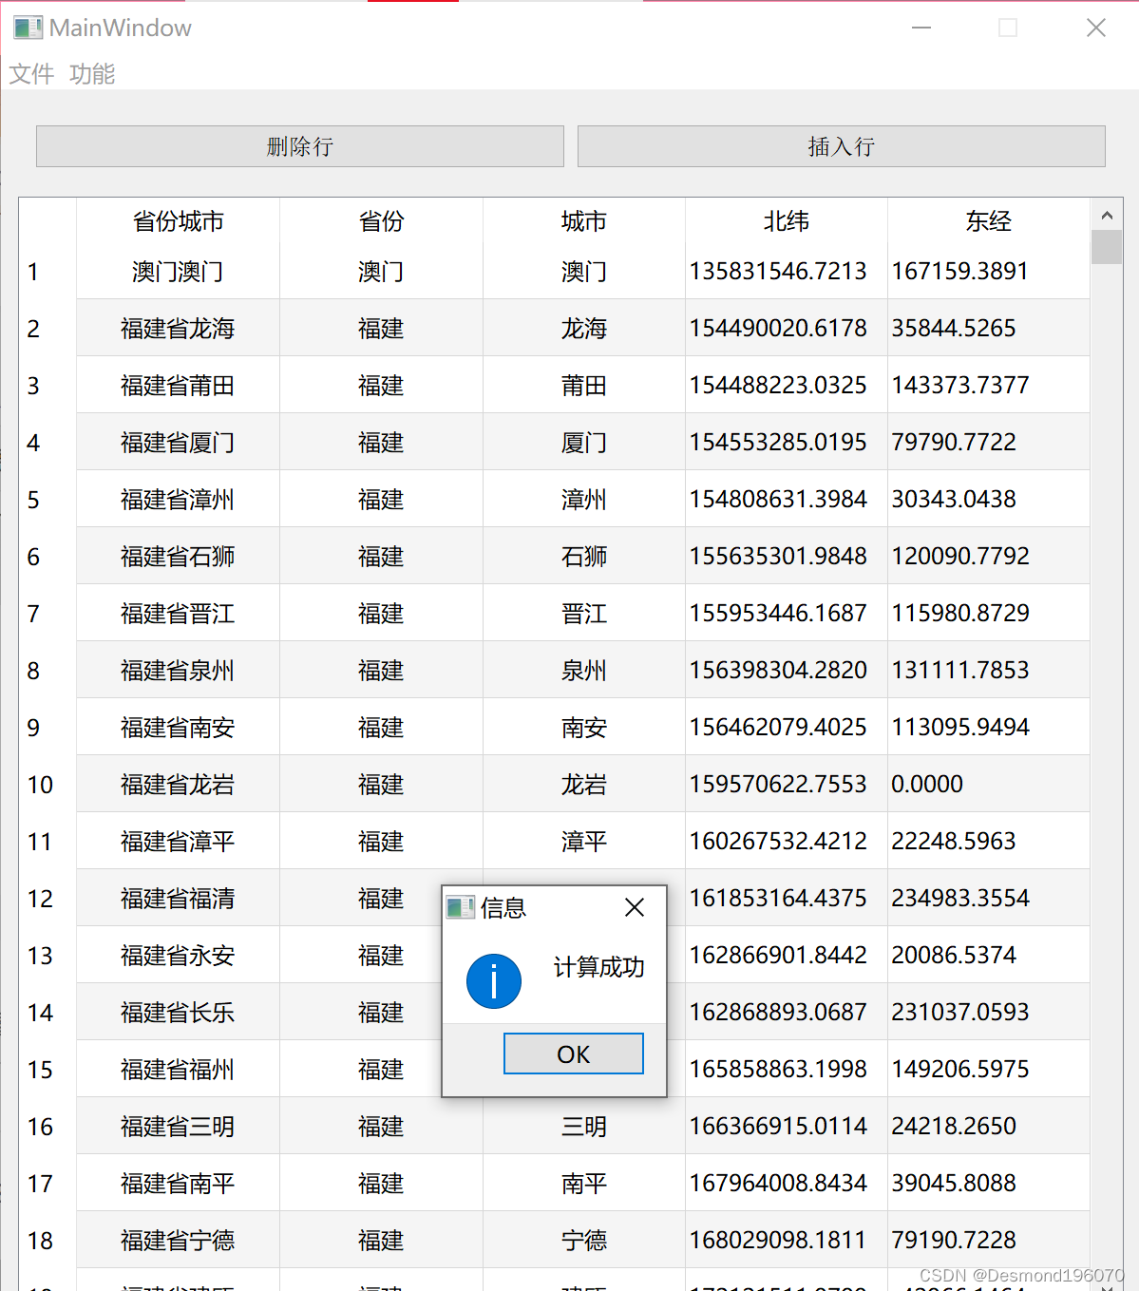
Task: Click the 泉州 city cell
Action: tap(583, 670)
